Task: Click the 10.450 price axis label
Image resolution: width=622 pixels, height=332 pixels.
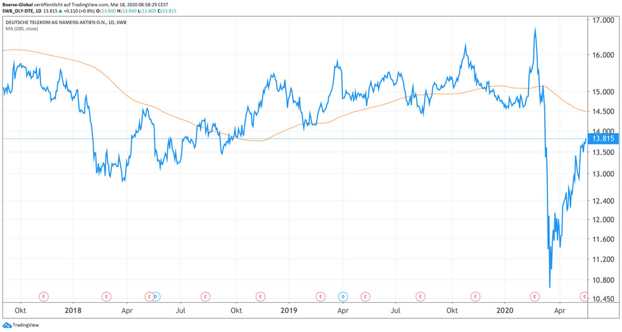Action: coord(603,298)
